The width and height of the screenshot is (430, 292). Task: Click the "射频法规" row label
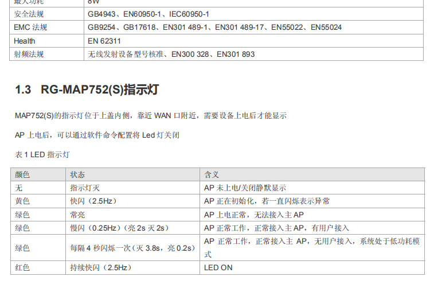point(46,54)
